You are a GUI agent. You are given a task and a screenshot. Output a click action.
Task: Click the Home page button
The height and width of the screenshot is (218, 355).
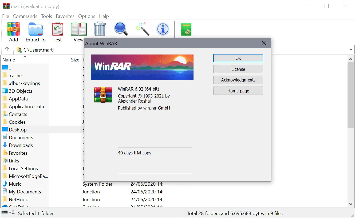(238, 91)
